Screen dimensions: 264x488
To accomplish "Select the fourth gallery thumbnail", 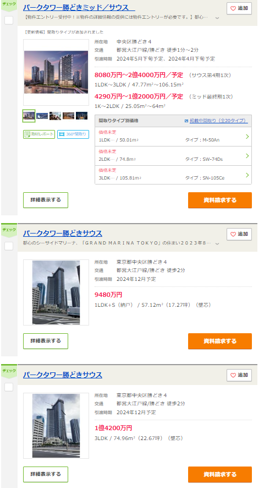I will coord(68,116).
